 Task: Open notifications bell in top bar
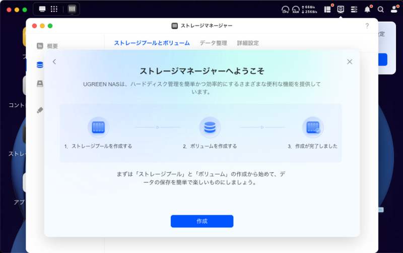(367, 9)
